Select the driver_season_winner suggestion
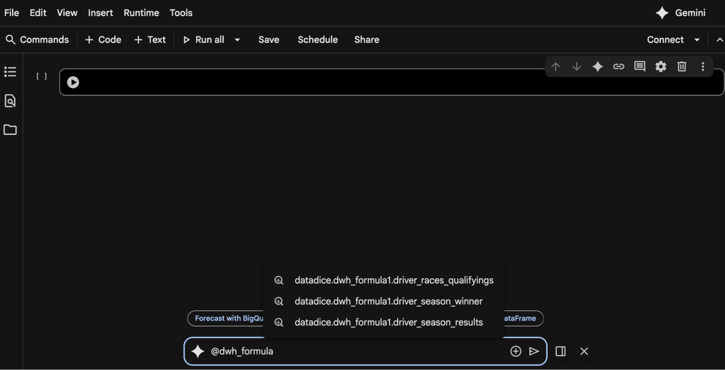 click(x=388, y=301)
